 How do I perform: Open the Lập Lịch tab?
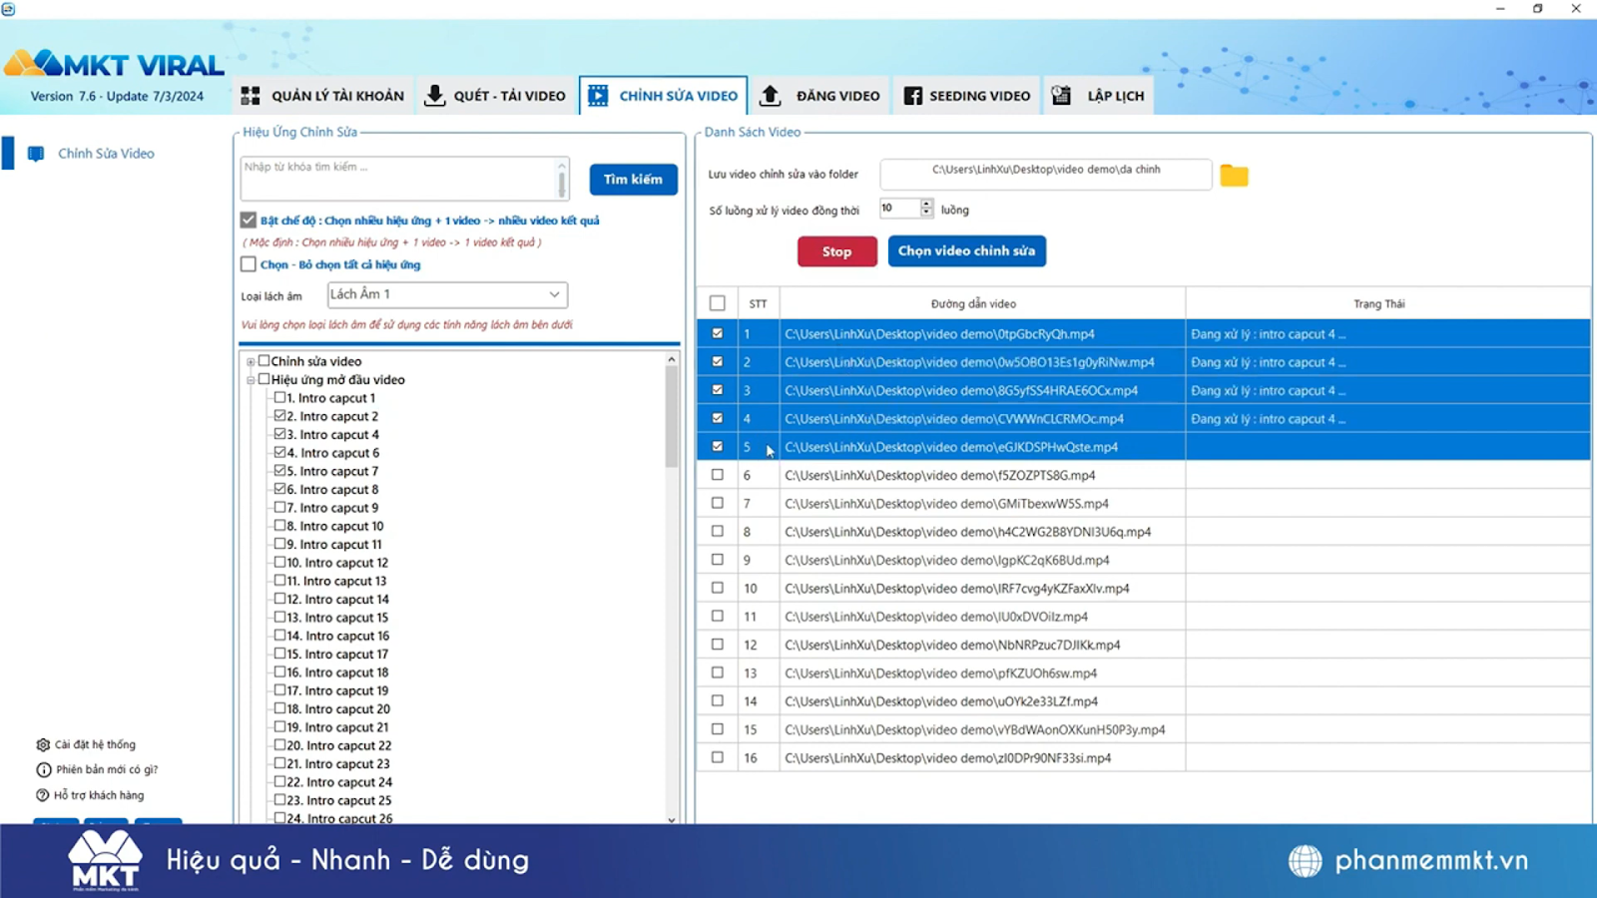click(x=1098, y=96)
